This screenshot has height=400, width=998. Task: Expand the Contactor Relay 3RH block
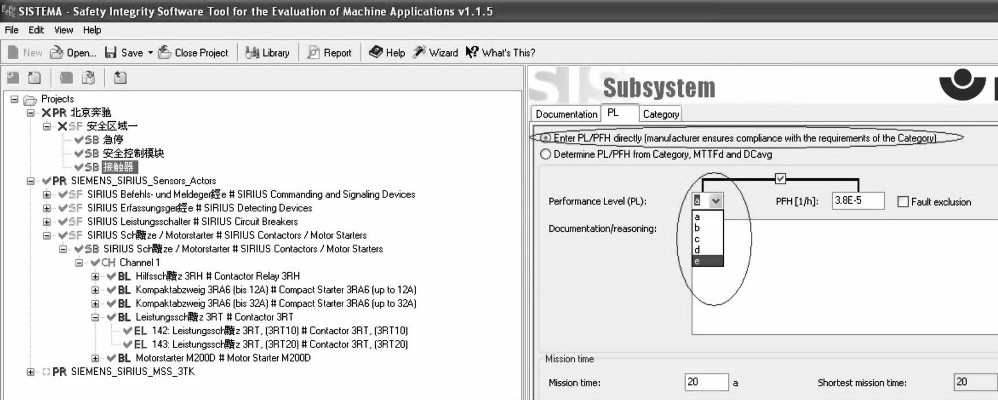click(x=95, y=276)
